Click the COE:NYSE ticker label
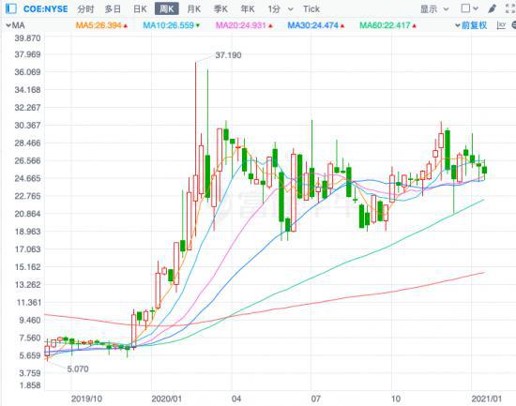 (45, 8)
